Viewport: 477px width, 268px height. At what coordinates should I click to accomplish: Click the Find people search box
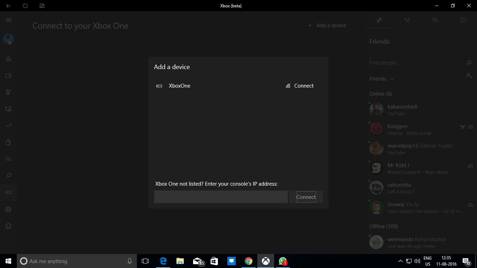pos(416,63)
